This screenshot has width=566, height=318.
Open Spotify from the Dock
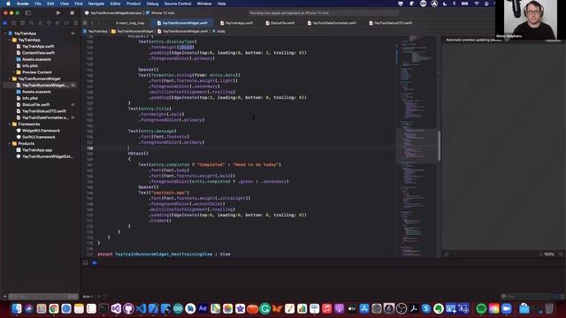(x=481, y=308)
